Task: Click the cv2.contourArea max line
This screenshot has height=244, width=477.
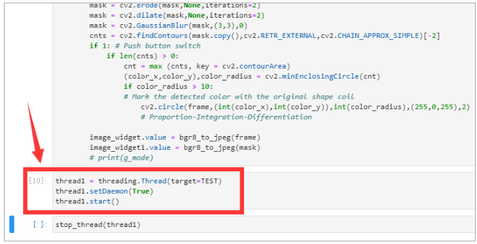Action: tap(207, 66)
